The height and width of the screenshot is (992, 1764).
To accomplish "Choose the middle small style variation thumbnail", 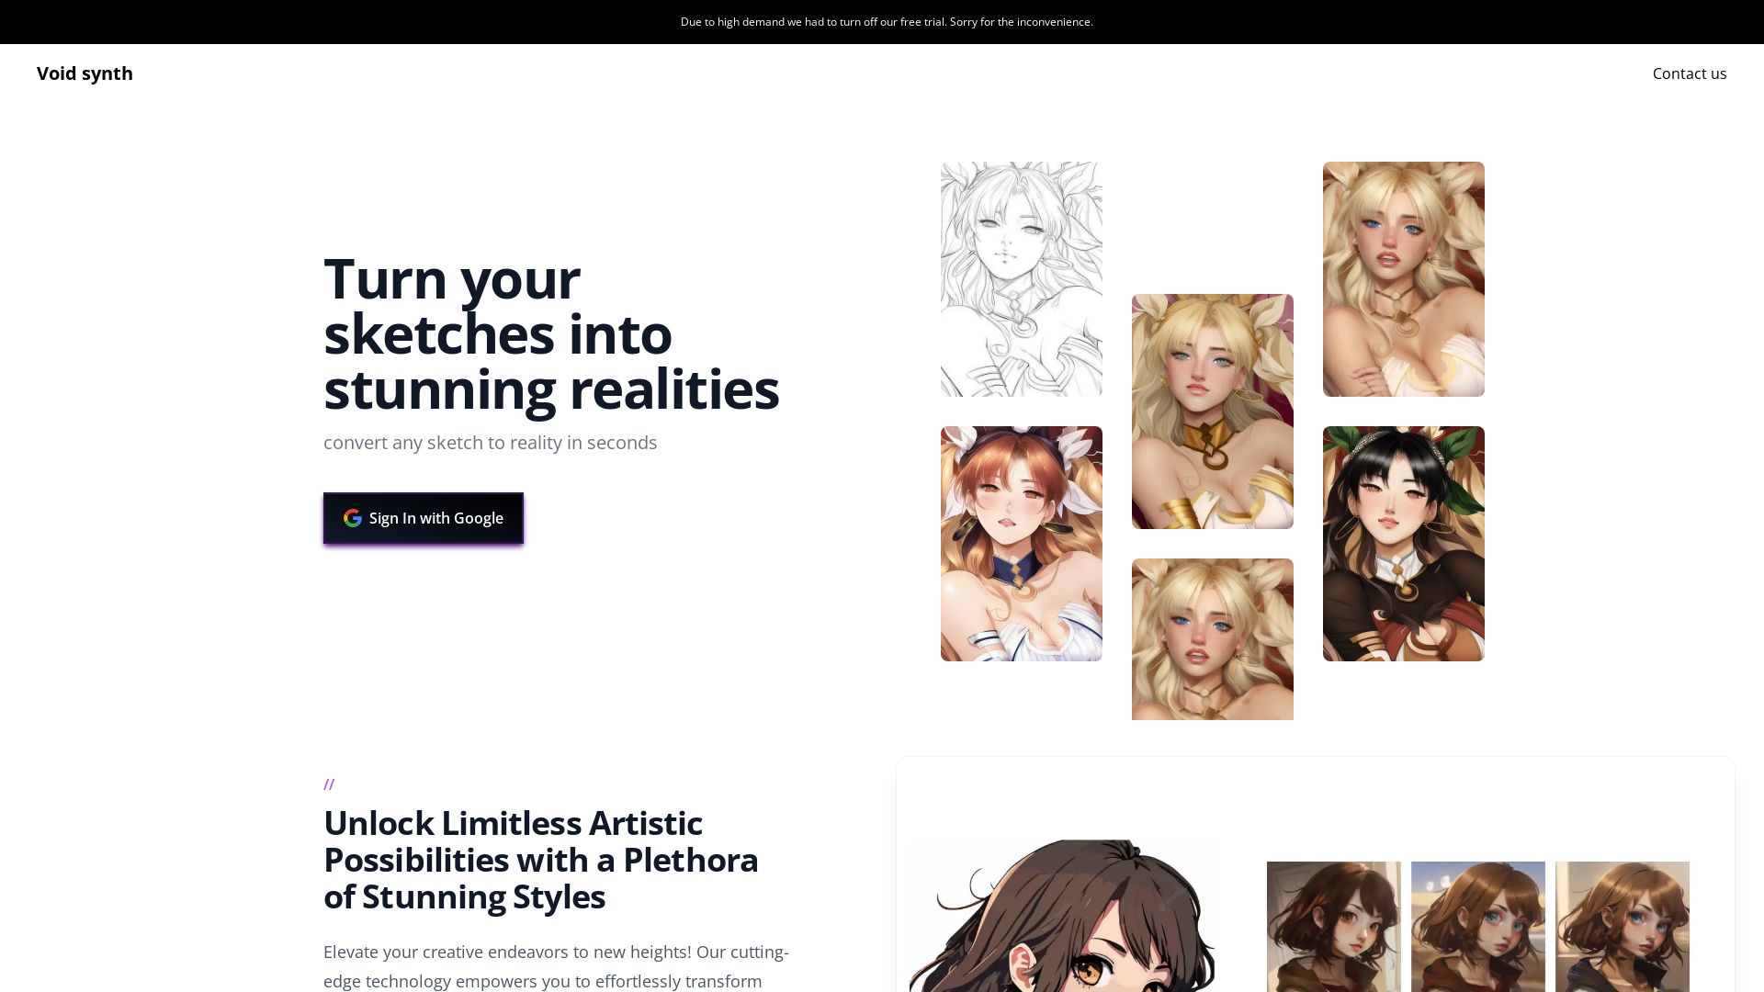I will (1477, 926).
